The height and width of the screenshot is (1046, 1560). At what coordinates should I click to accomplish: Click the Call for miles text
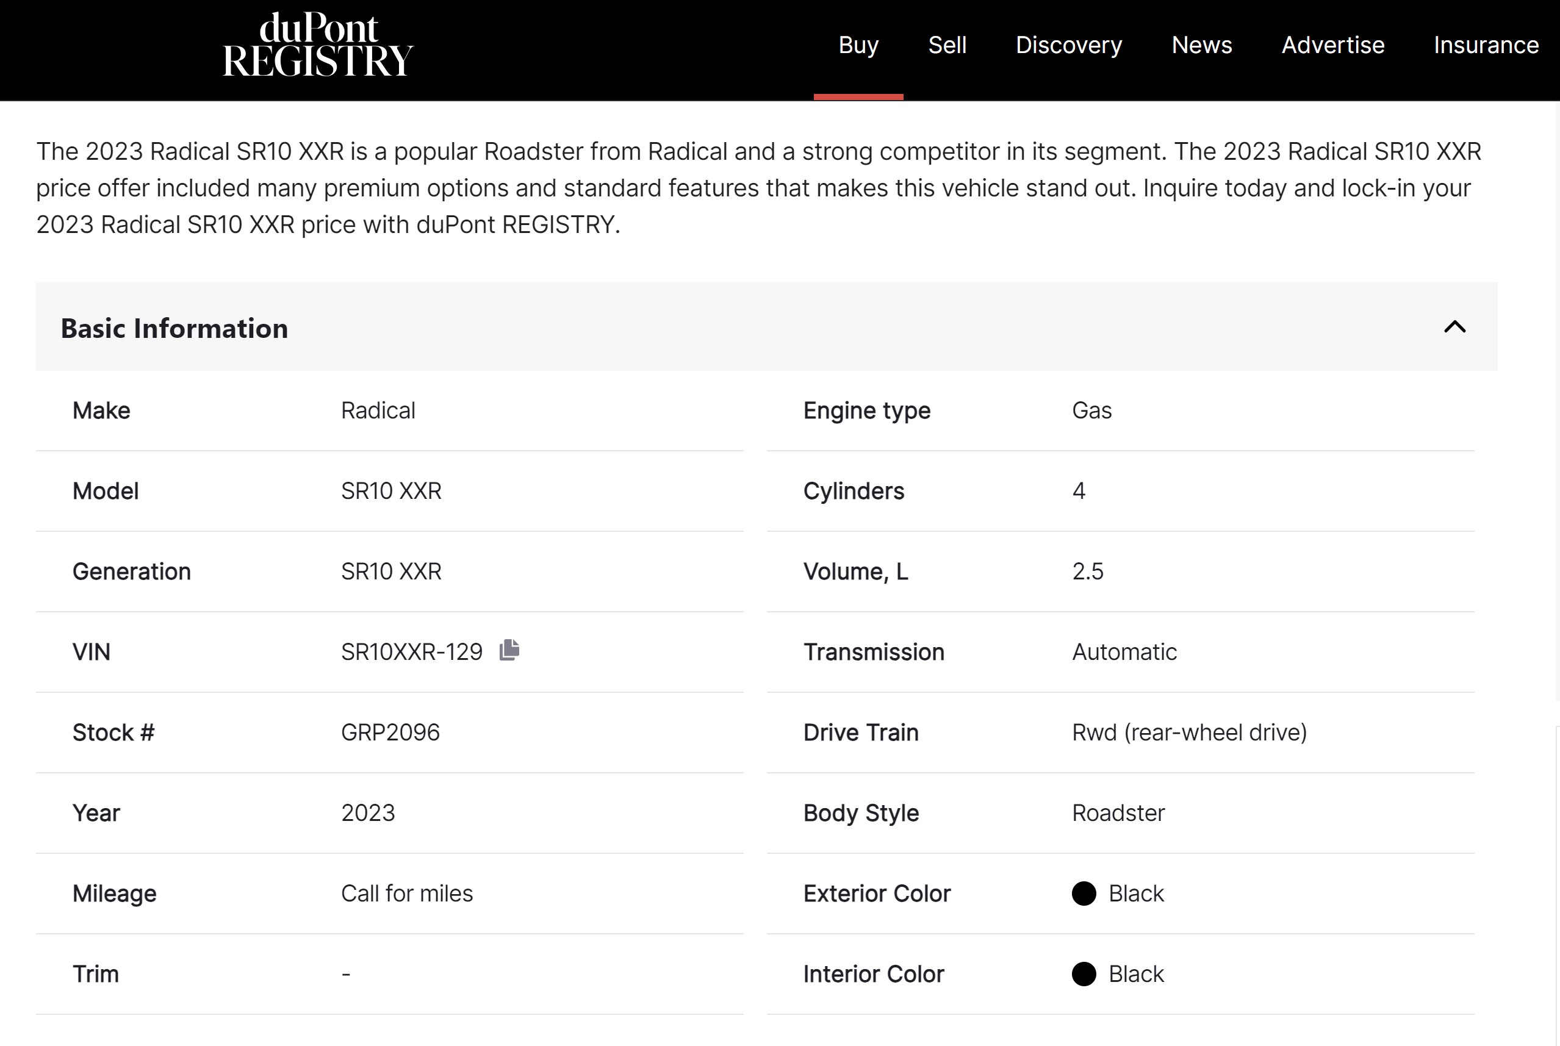[406, 894]
